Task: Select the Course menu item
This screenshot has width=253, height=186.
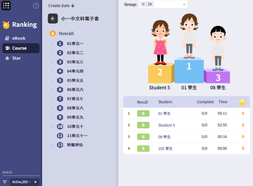Action: pos(21,48)
